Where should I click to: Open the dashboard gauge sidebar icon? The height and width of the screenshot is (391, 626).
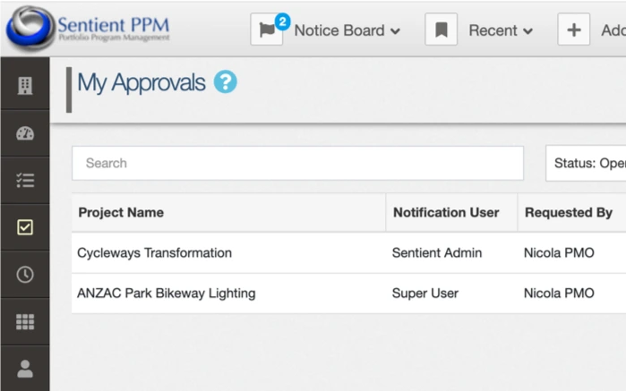[x=25, y=133]
